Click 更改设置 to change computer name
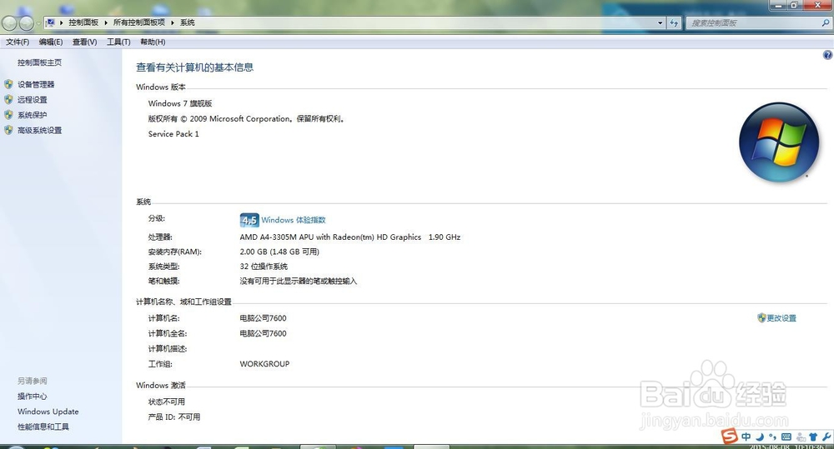 point(781,318)
